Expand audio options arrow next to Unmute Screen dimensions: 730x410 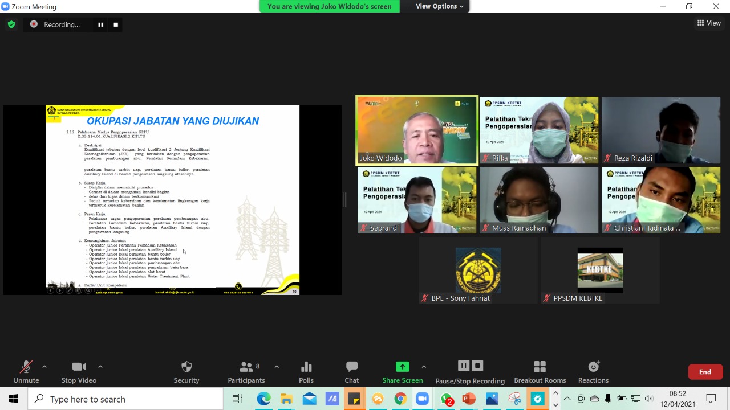click(44, 367)
